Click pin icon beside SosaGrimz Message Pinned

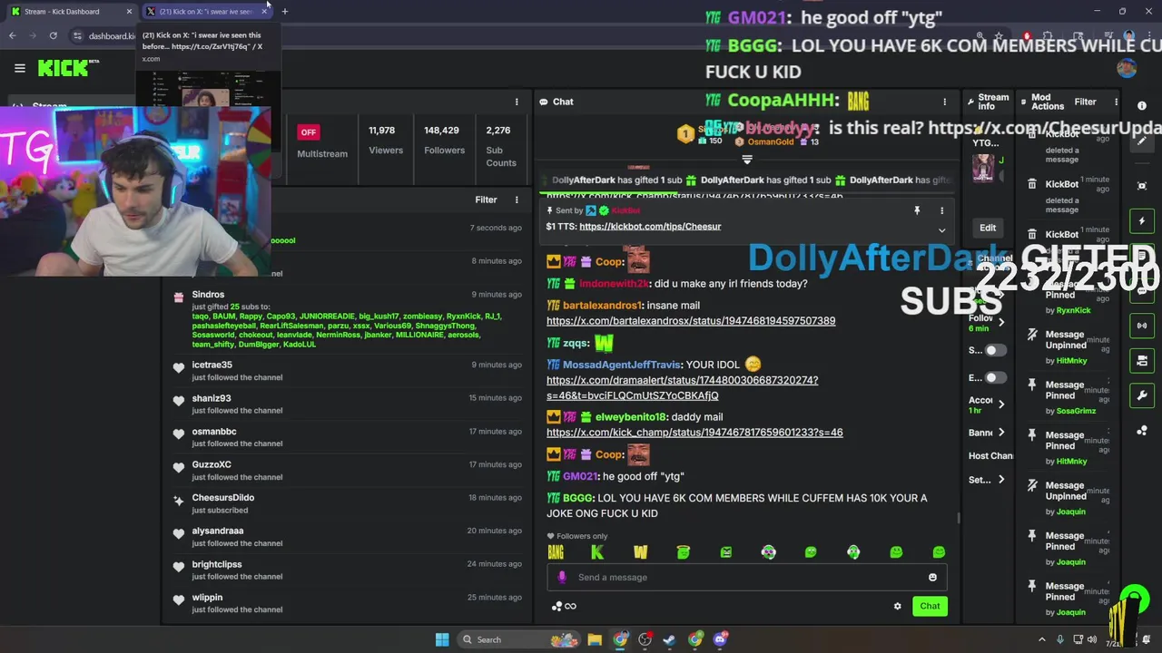pos(1032,385)
